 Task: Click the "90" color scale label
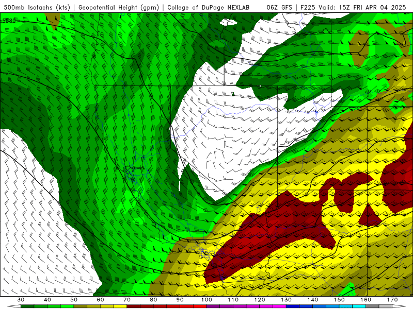(180, 300)
